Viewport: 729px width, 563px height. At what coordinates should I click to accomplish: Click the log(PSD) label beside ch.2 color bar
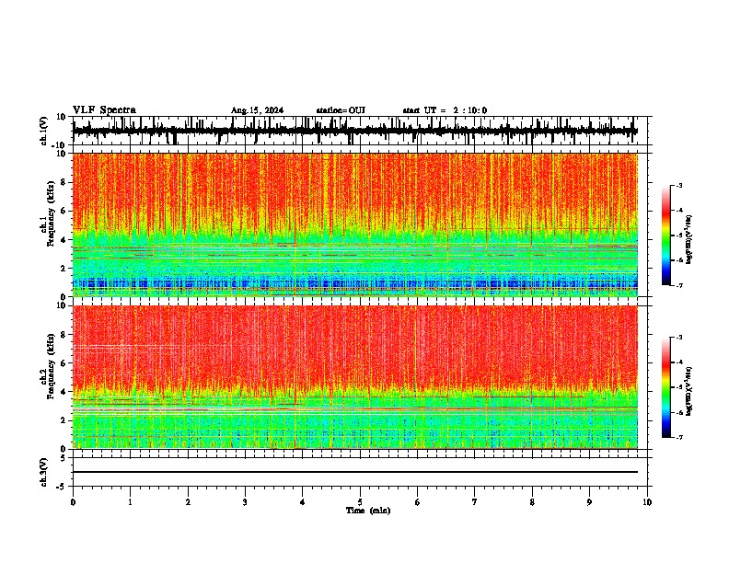[689, 391]
